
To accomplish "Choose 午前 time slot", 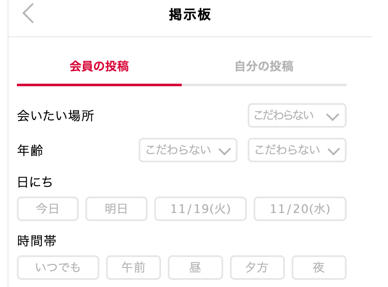I will 133,268.
